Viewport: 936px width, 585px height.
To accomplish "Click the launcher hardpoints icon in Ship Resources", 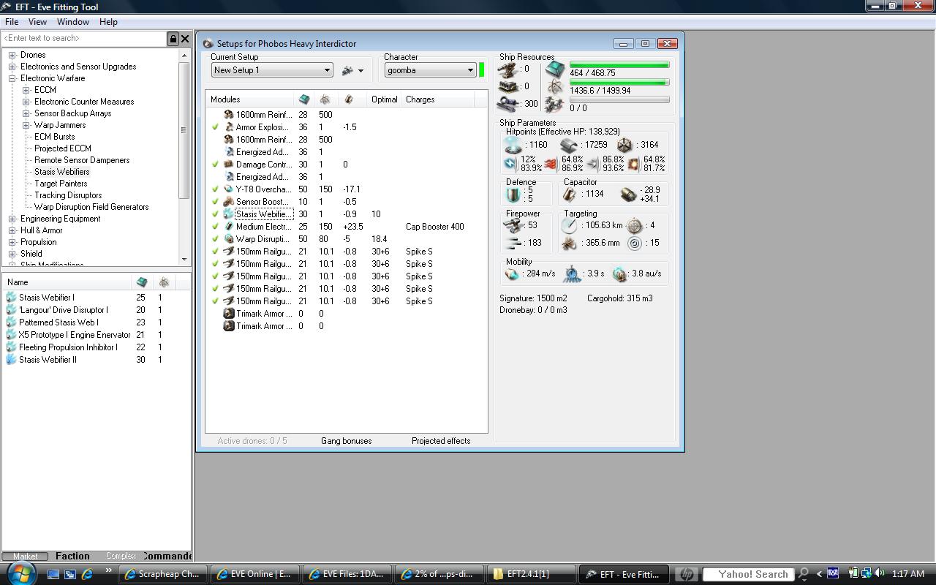I will pyautogui.click(x=508, y=86).
